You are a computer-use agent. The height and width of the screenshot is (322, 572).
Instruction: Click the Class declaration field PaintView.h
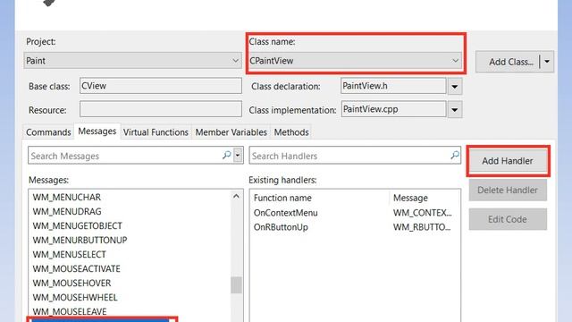tap(393, 86)
